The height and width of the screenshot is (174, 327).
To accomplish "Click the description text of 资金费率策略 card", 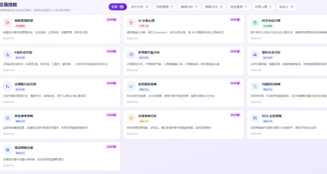I will click(x=45, y=128).
